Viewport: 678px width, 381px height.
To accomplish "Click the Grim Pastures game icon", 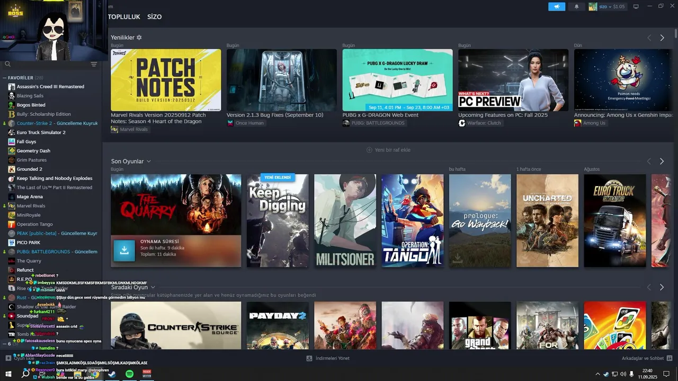I will click(x=12, y=160).
